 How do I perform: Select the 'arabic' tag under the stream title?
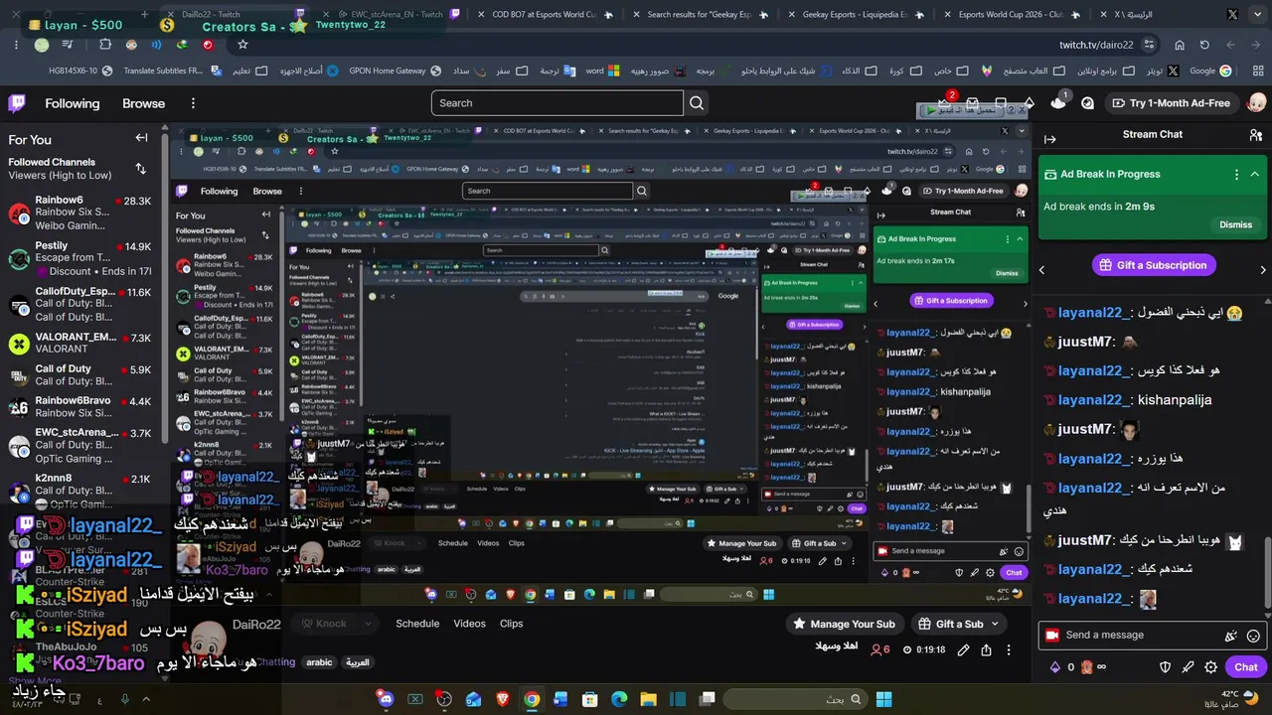(319, 662)
